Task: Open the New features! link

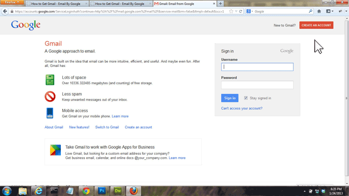Action: 79,127
